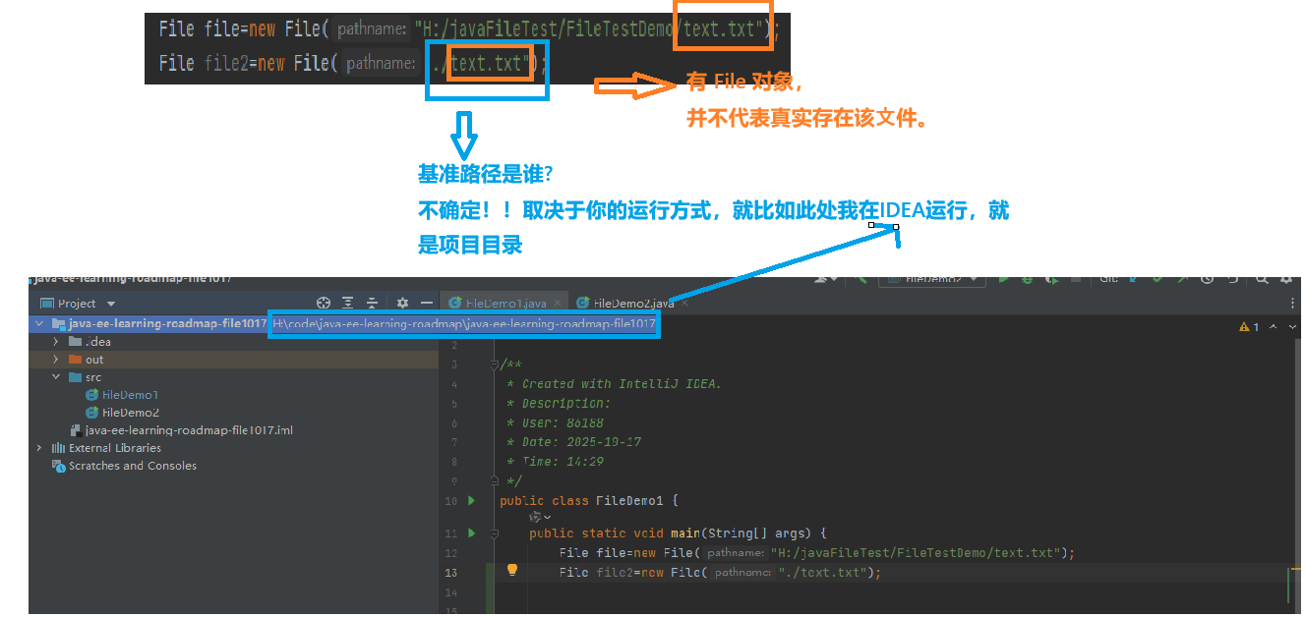Collapse the src folder

pos(56,377)
